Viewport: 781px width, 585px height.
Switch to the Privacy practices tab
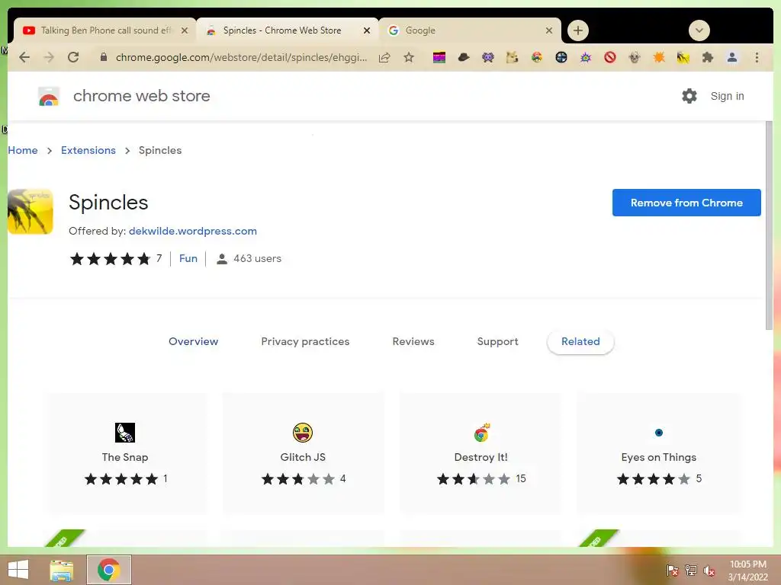pyautogui.click(x=305, y=341)
